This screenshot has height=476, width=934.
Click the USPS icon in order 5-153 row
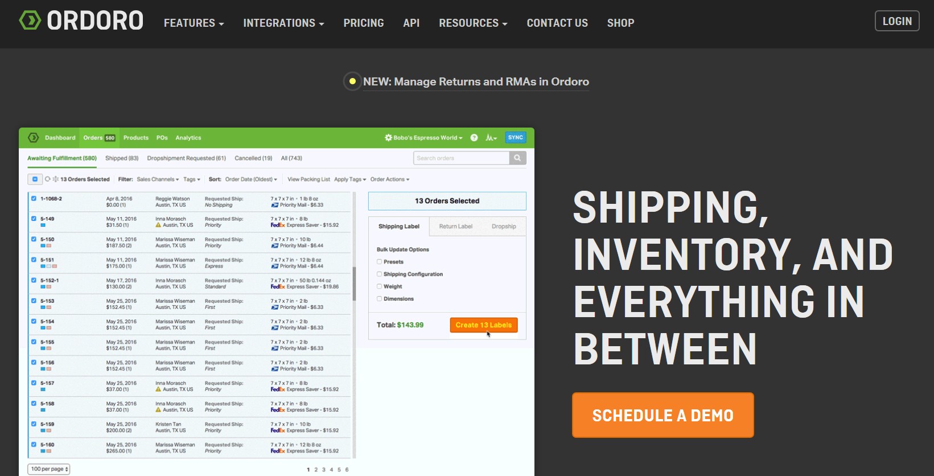click(275, 307)
